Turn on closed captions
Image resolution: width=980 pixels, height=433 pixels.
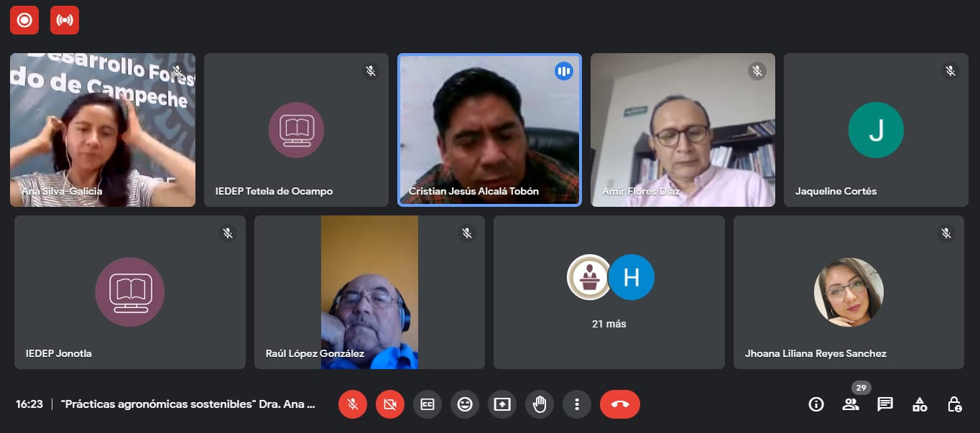(x=427, y=404)
